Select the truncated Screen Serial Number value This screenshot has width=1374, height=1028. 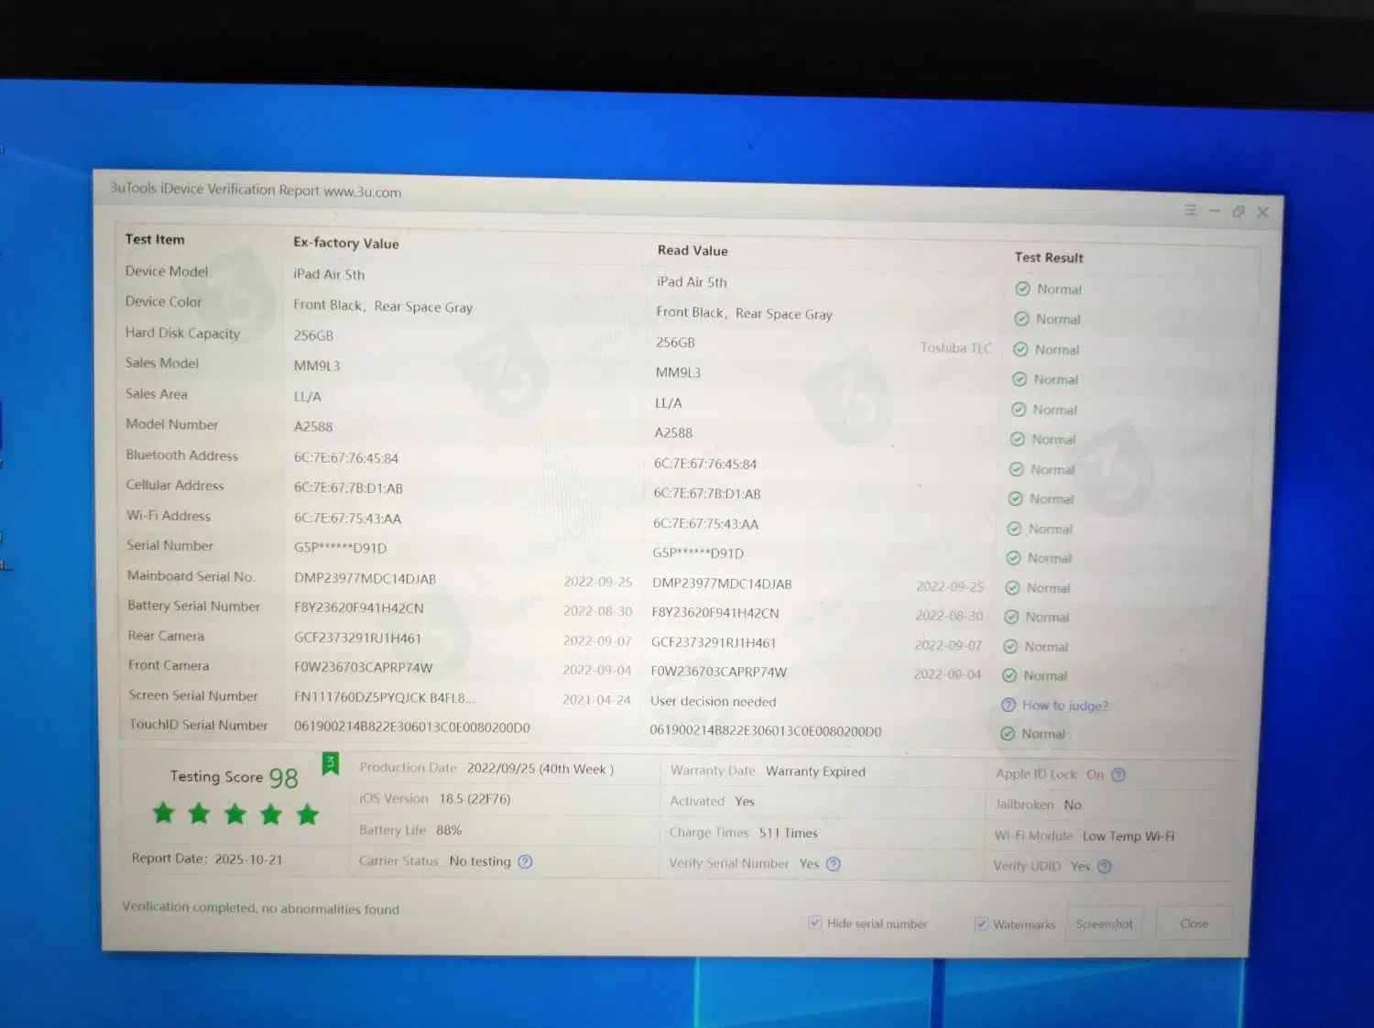point(384,697)
